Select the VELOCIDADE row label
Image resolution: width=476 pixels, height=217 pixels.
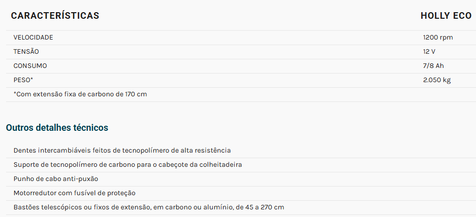(33, 38)
